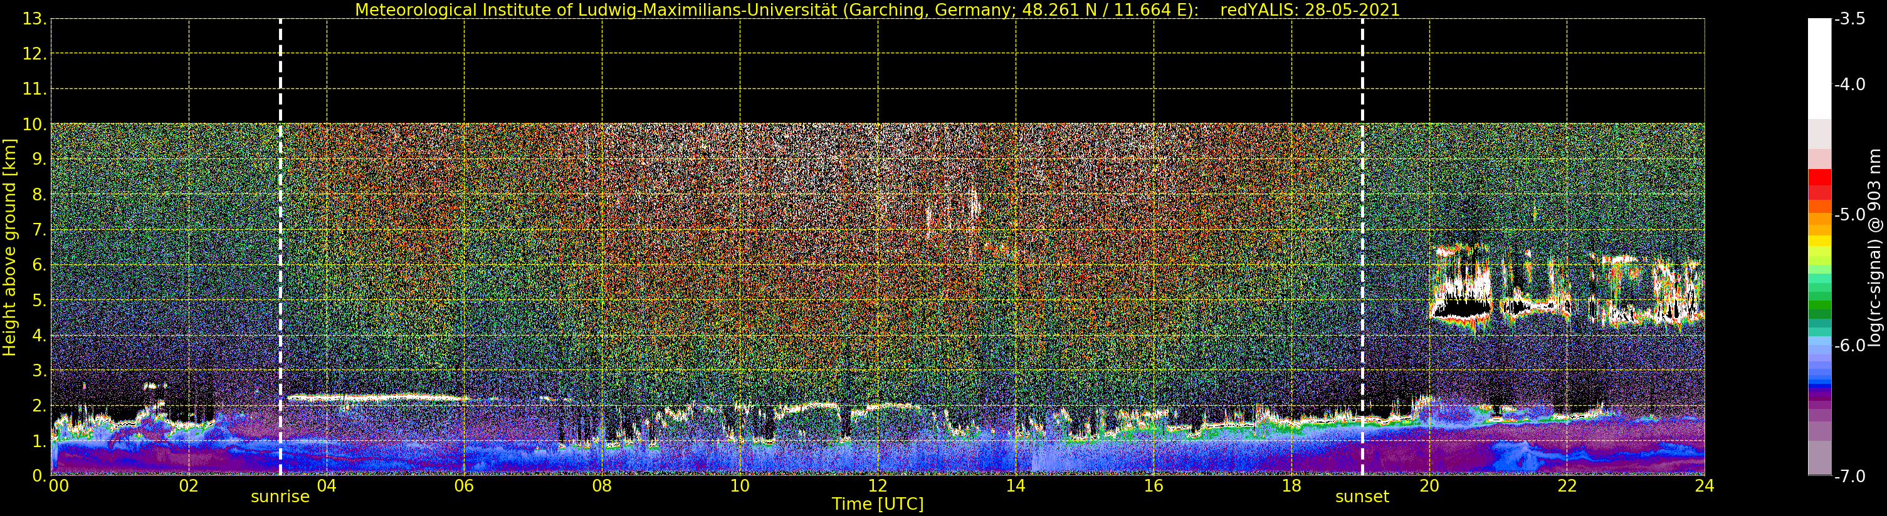1887x516 pixels.
Task: Pick the red band of the colorbar
Action: click(x=1819, y=177)
